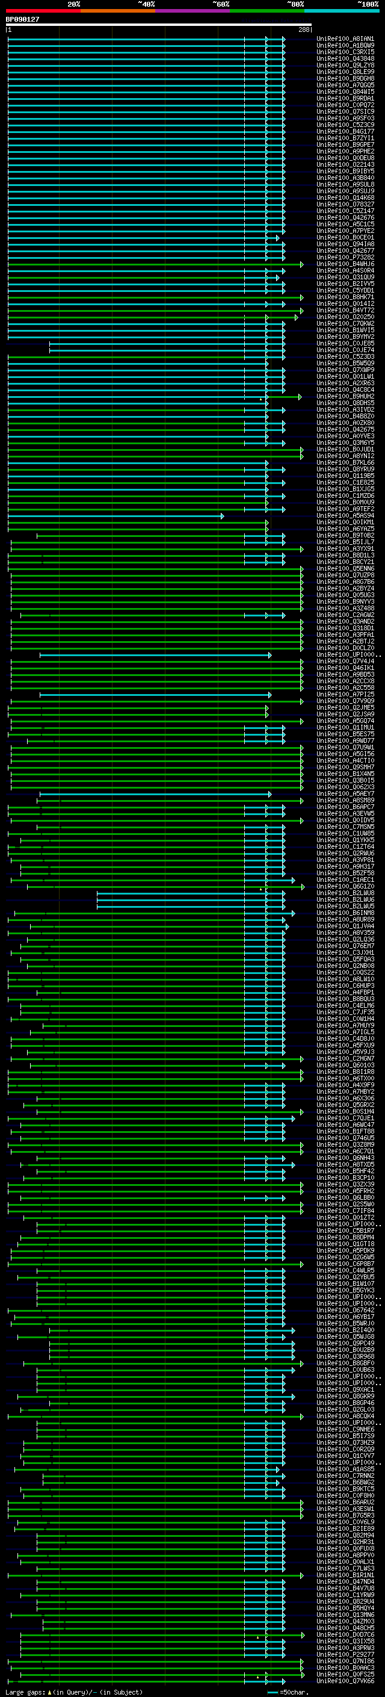The height and width of the screenshot is (1697, 385).
Task: Select the UniRef100_P29277 label
Action: [x=345, y=1655]
